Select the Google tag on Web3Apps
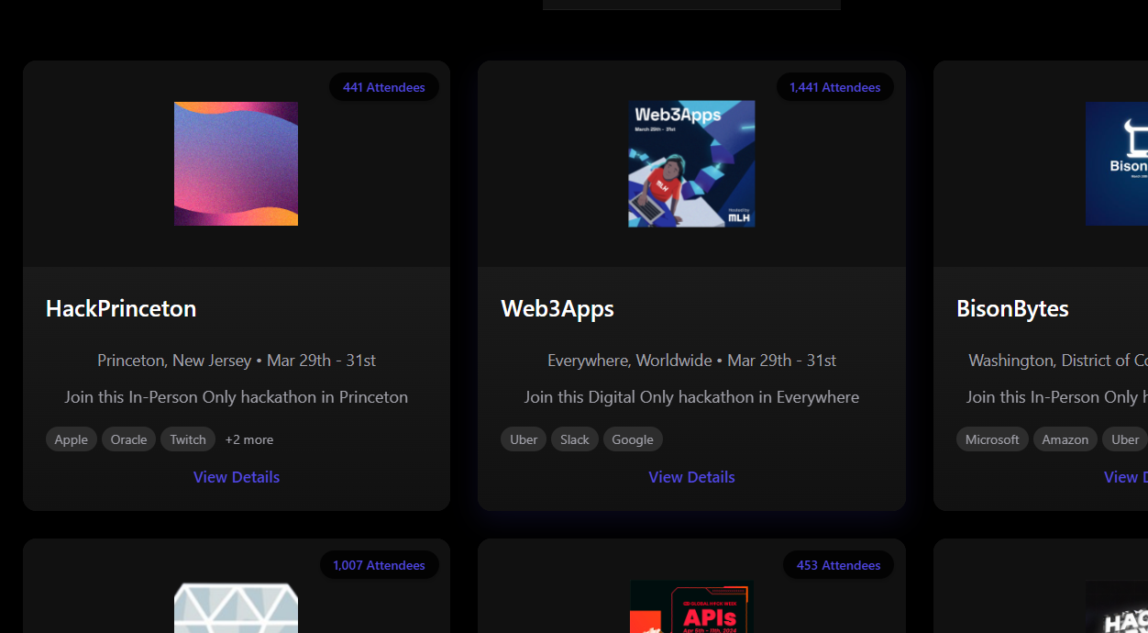The image size is (1148, 633). (633, 439)
